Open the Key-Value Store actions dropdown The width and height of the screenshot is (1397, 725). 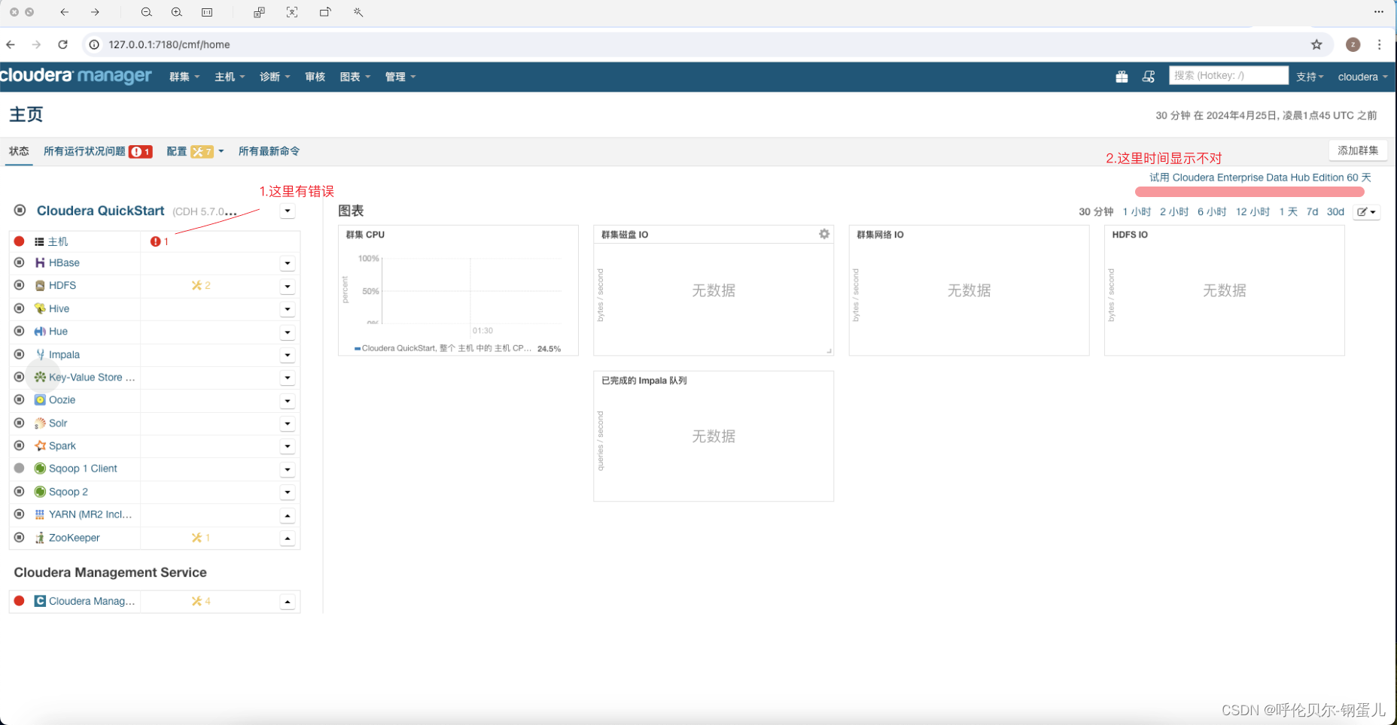pos(288,378)
